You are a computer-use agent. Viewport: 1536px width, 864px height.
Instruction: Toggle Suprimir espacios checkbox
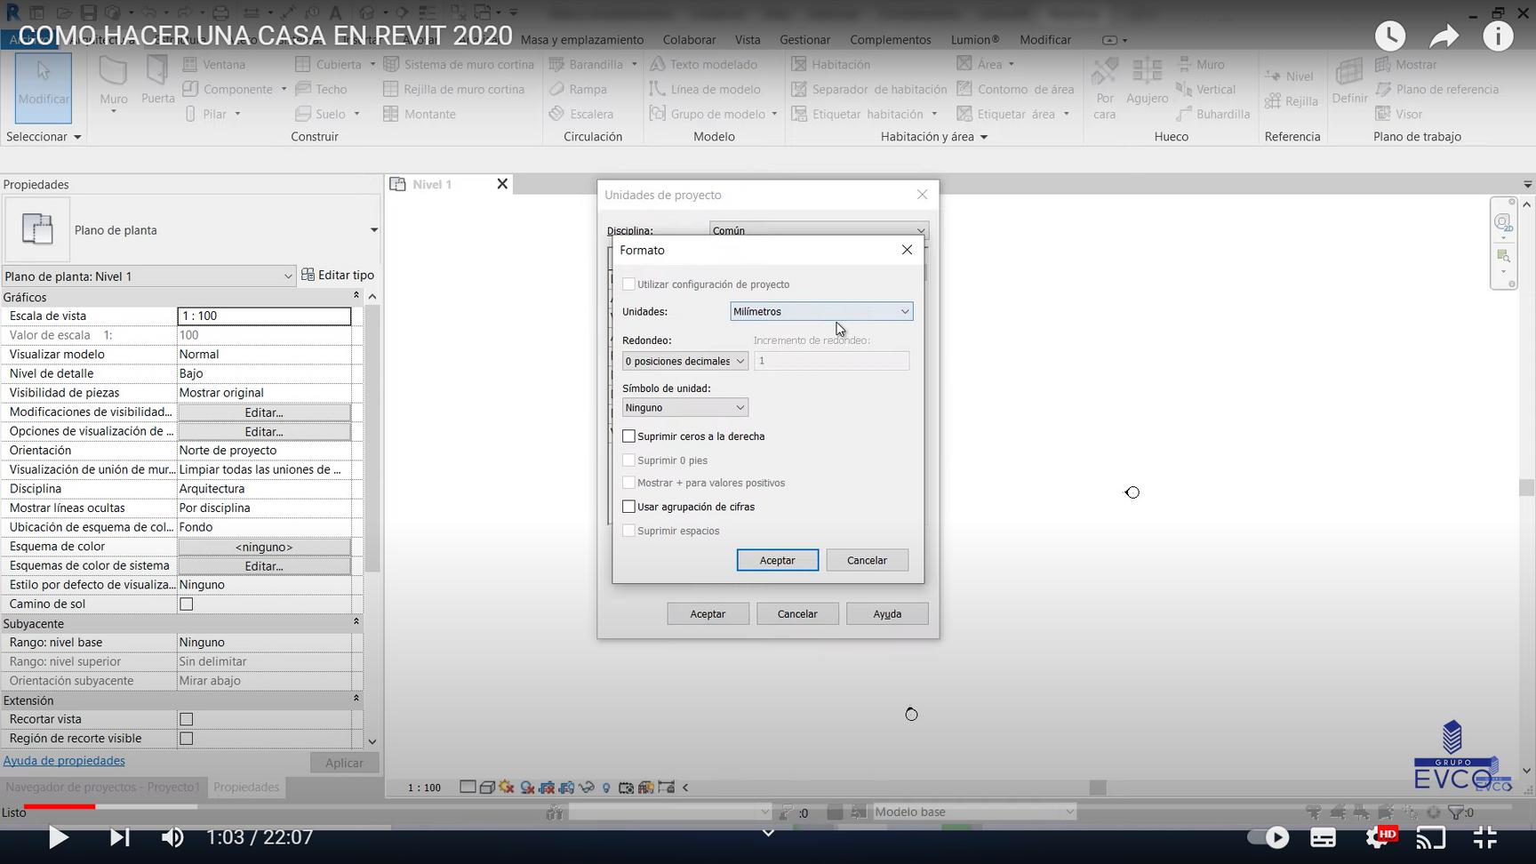629,531
